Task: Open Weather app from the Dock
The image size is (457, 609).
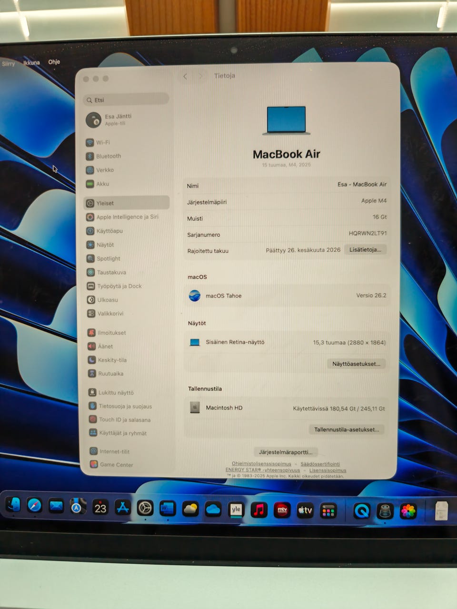Action: (x=190, y=510)
